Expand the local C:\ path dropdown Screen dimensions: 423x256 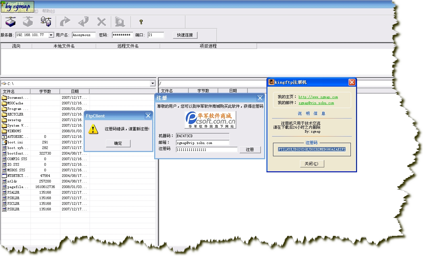153,84
